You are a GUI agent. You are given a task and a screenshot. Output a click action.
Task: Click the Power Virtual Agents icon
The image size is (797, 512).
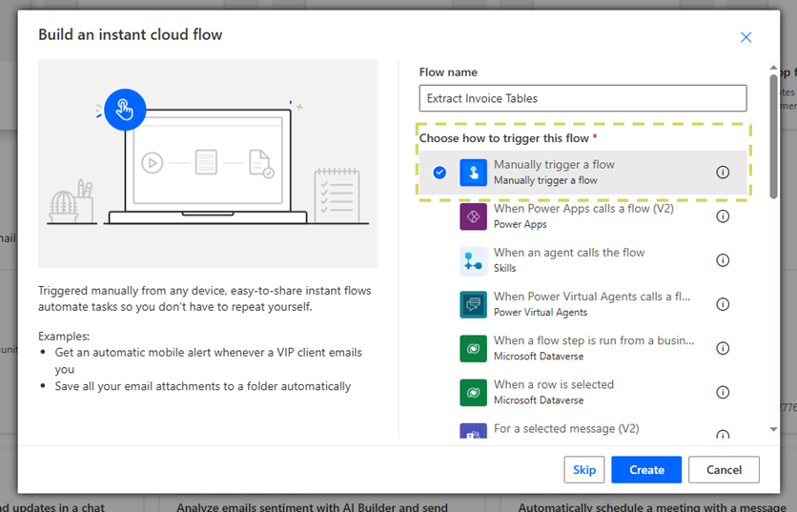pos(474,304)
